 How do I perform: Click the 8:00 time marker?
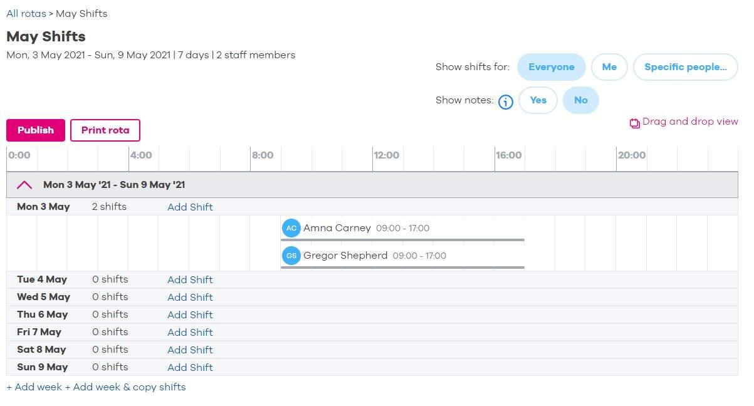pos(263,155)
